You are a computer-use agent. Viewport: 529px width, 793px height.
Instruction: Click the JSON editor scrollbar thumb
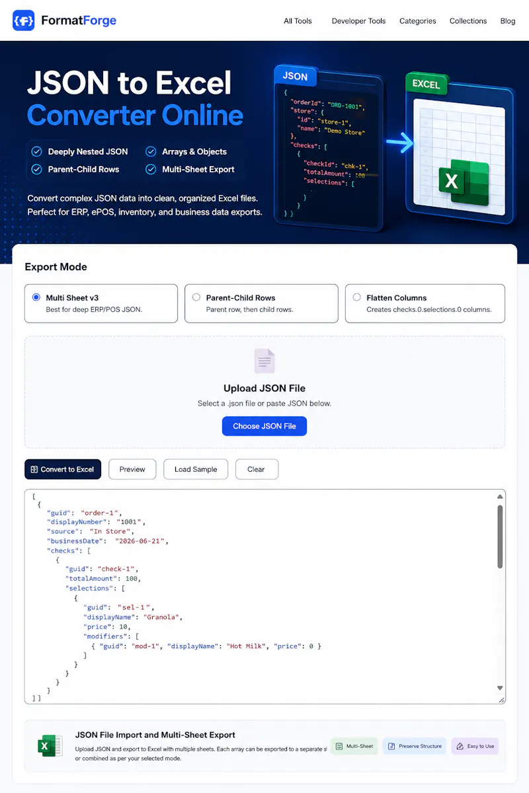(501, 537)
